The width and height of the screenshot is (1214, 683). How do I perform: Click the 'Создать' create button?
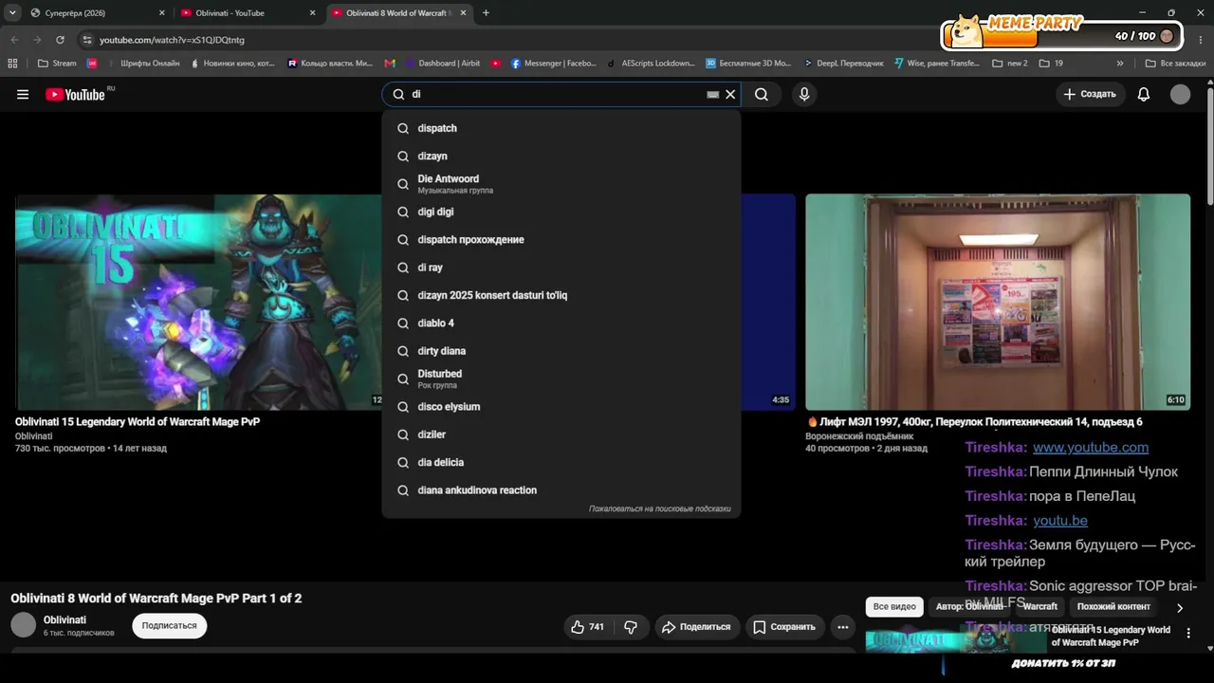pos(1091,94)
